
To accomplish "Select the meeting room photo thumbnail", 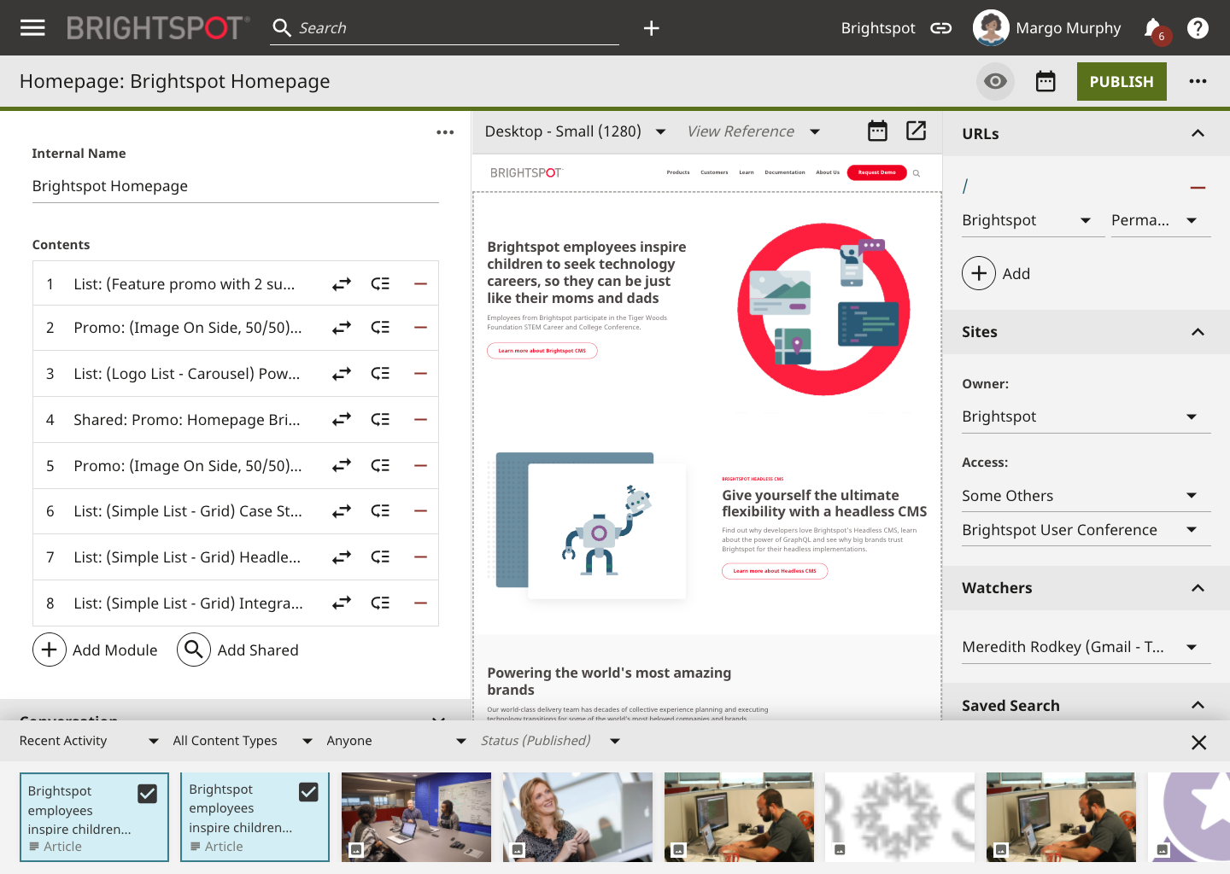I will 416,817.
